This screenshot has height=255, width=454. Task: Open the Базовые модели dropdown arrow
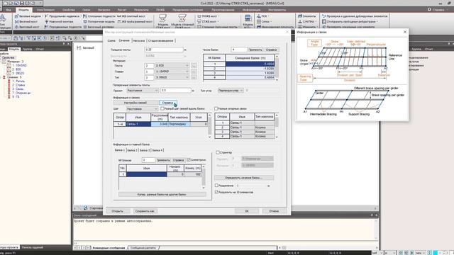43,16
